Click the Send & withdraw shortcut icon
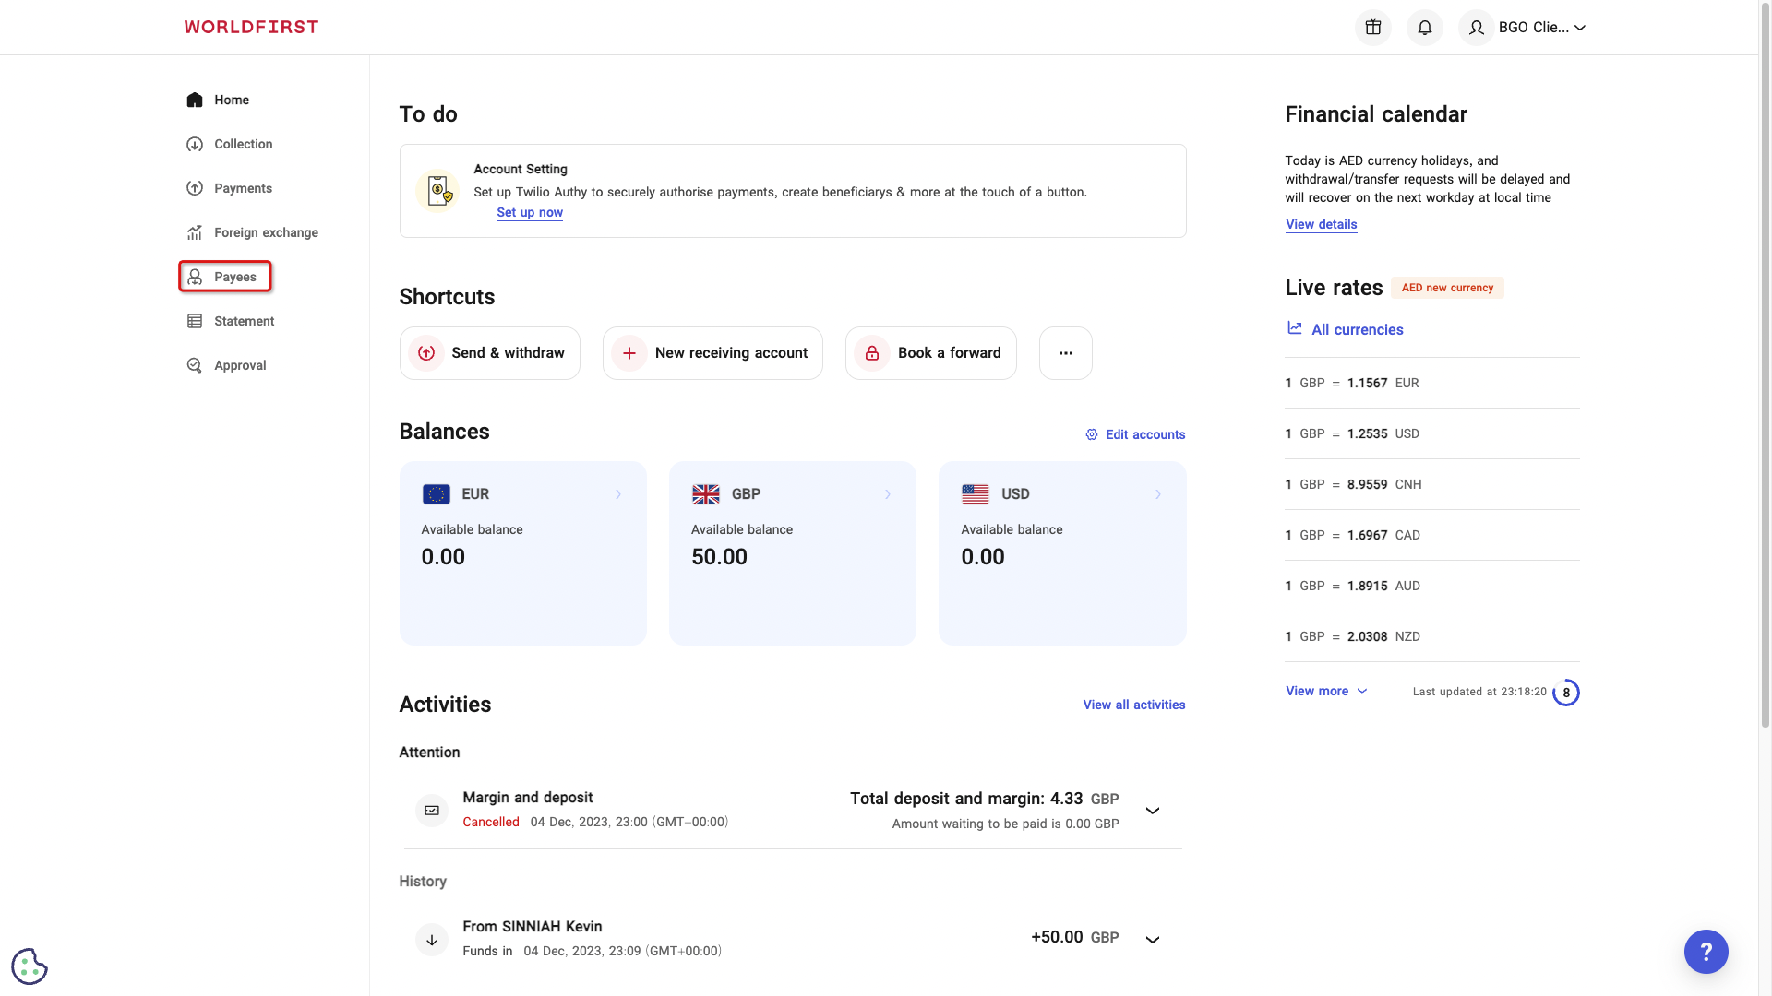1772x996 pixels. tap(425, 352)
